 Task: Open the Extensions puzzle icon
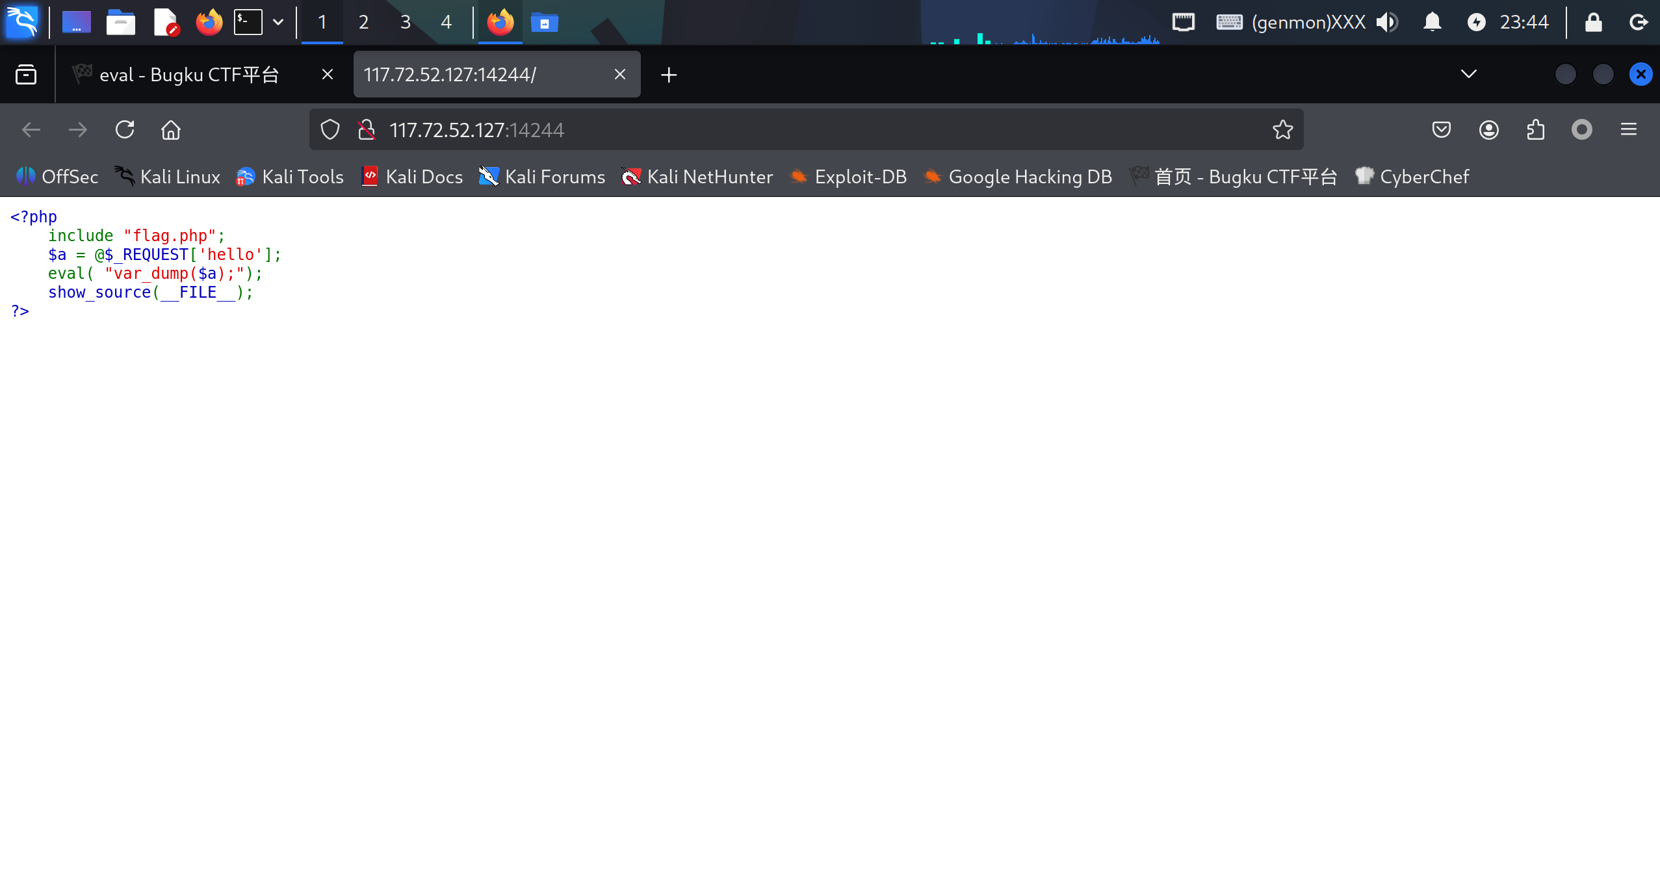coord(1535,130)
